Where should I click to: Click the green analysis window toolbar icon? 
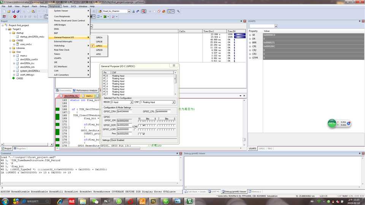tap(105, 16)
